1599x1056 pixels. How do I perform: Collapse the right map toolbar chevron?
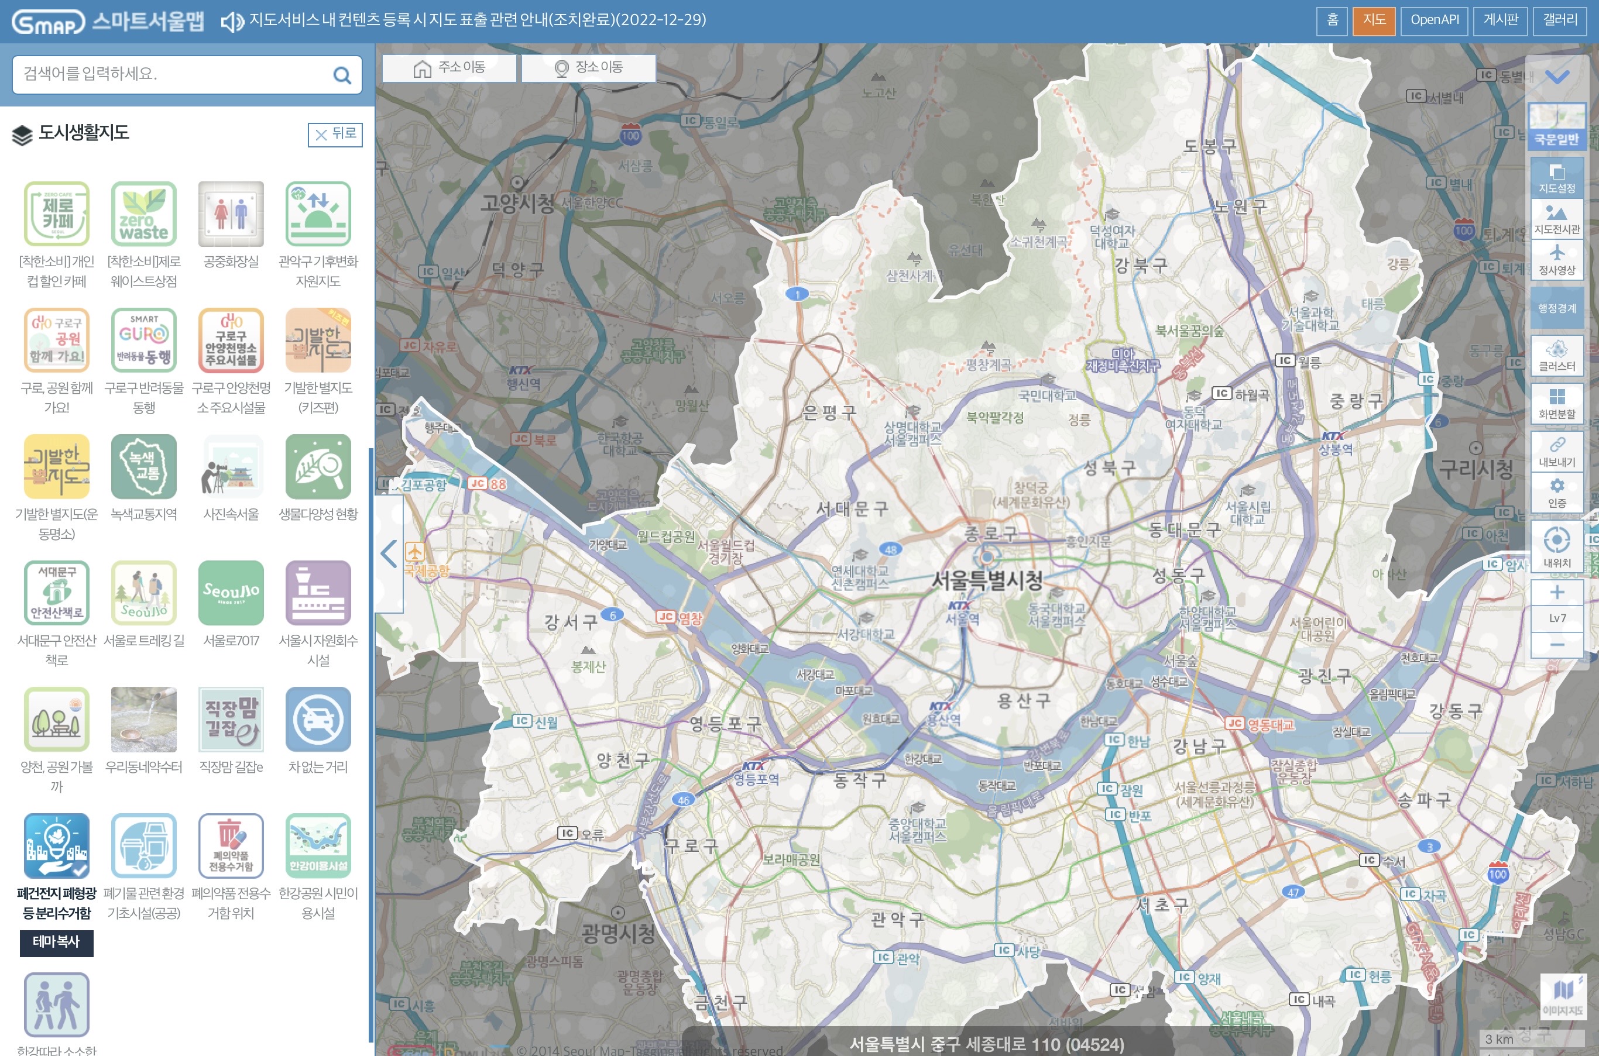[x=1556, y=76]
